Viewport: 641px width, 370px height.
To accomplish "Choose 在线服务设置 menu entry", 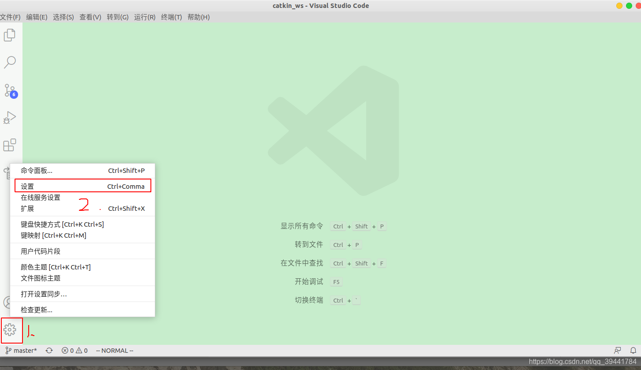I will point(82,198).
